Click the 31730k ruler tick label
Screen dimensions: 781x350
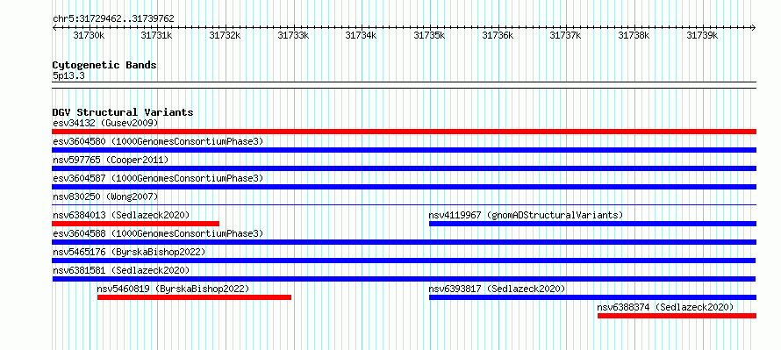[89, 35]
